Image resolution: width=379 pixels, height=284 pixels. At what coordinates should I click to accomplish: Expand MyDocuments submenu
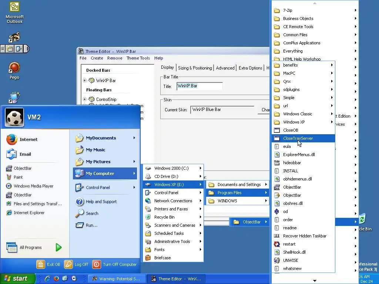pos(134,138)
